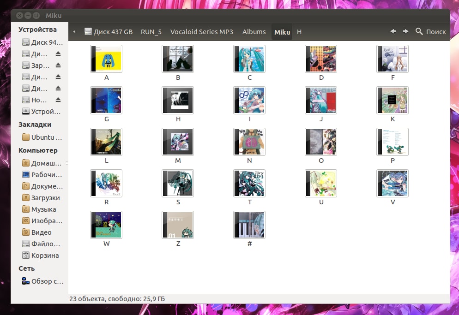Select folder C thumbnail
The width and height of the screenshot is (459, 315).
pyautogui.click(x=249, y=59)
